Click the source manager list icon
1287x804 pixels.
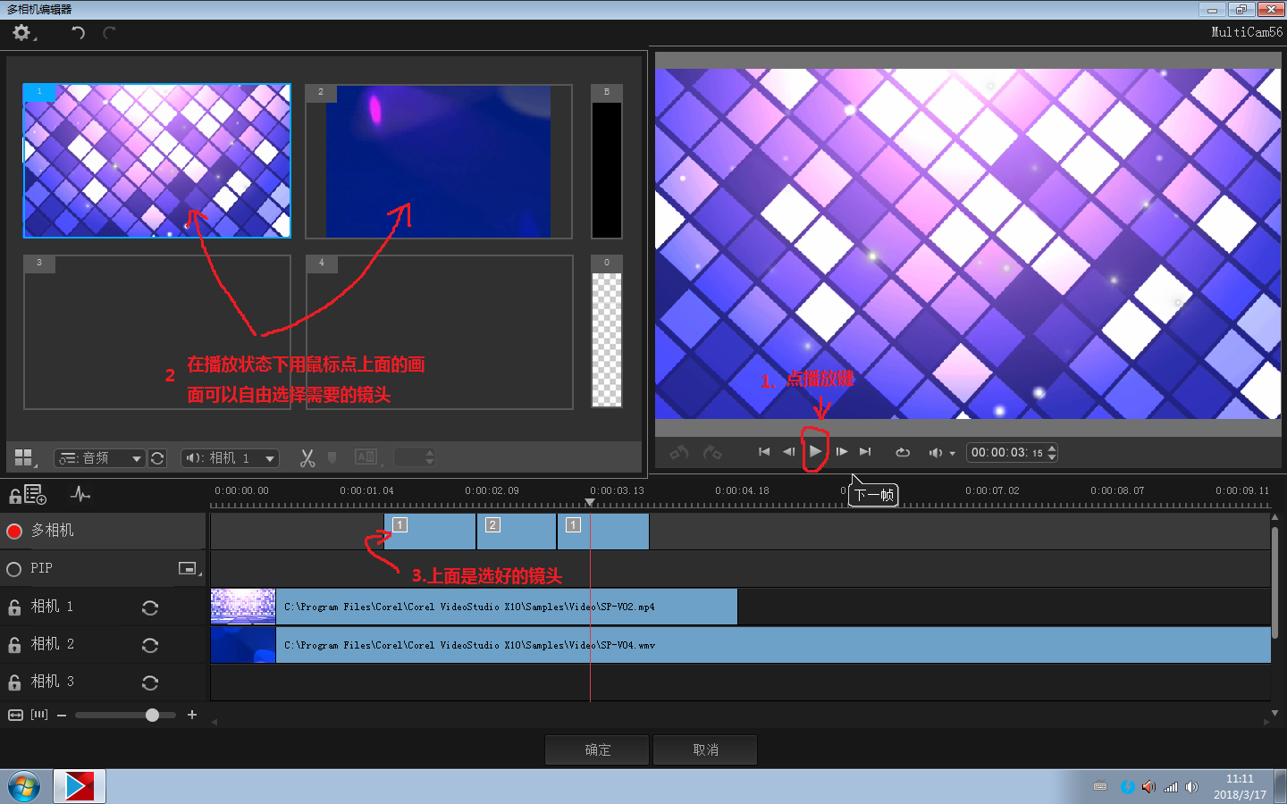pyautogui.click(x=35, y=494)
